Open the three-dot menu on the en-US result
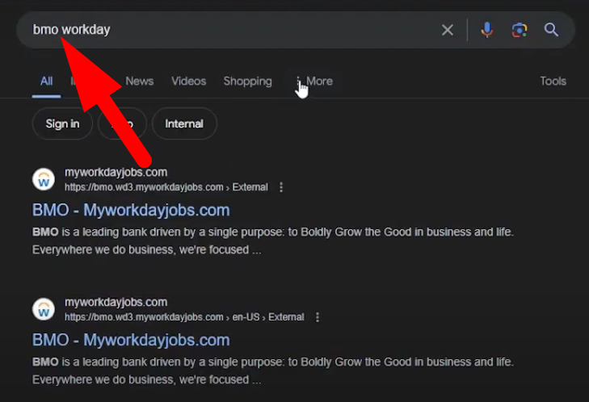The image size is (589, 402). 318,317
